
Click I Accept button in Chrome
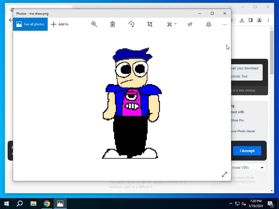pyautogui.click(x=247, y=151)
